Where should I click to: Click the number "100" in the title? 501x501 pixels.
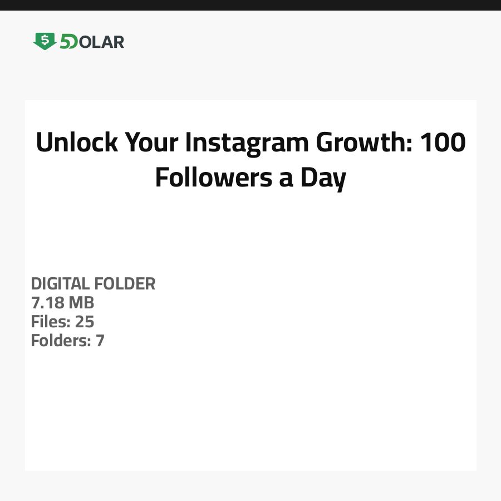click(x=443, y=143)
